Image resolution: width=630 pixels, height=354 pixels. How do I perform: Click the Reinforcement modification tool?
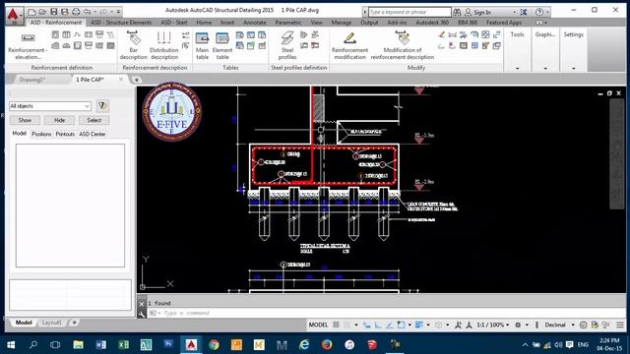point(349,46)
